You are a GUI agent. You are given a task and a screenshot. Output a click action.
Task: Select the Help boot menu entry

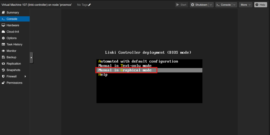click(x=149, y=75)
